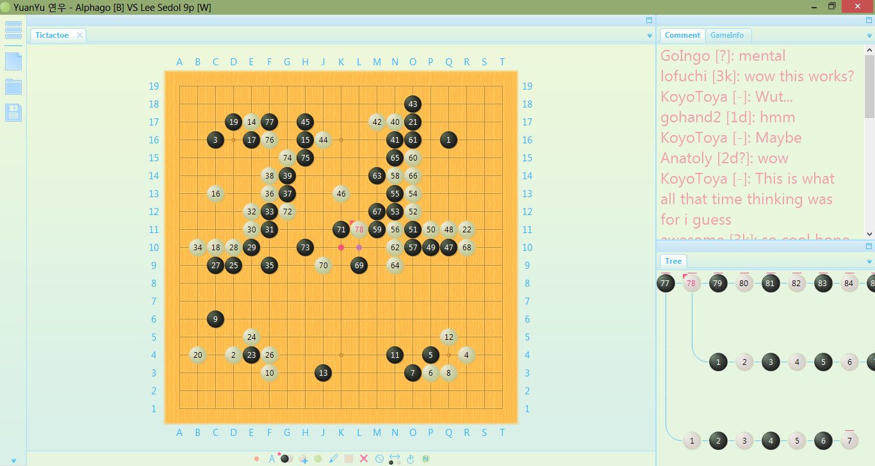Open the dropdown arrow of the Comment panel
Screen dimensions: 875x466
point(869,36)
